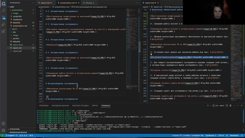
Task: Switch to the 44.png editor tab
Action: click(x=88, y=3)
